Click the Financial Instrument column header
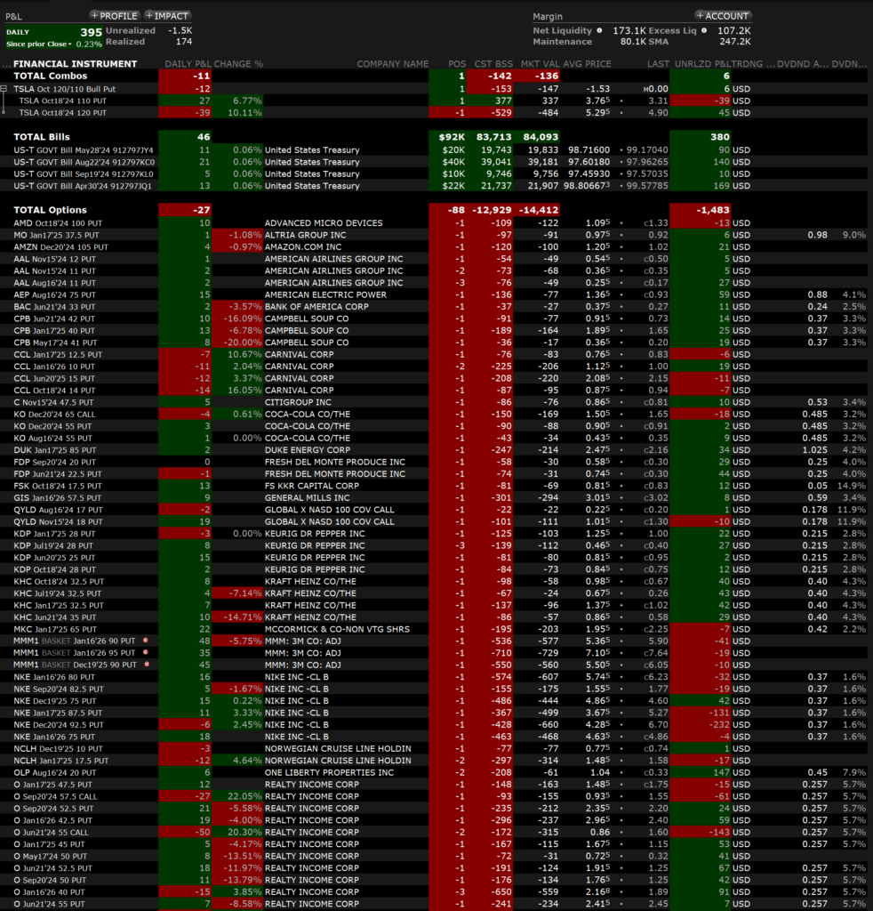The image size is (873, 911). tap(76, 64)
